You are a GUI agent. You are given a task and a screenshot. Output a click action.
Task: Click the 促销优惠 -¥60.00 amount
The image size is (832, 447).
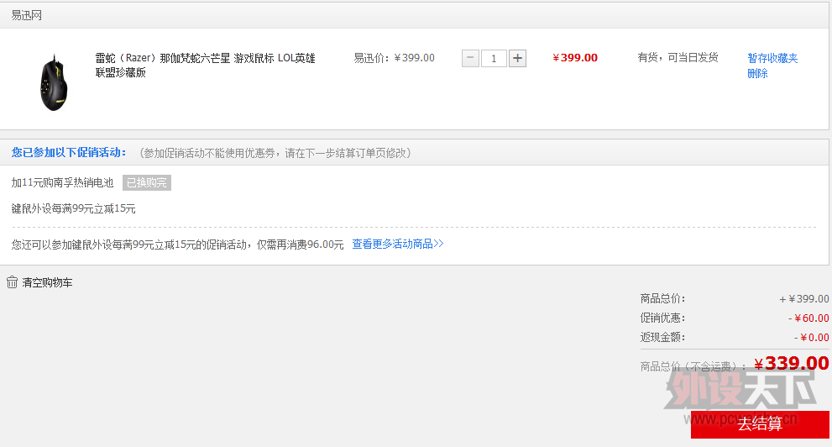click(x=808, y=318)
